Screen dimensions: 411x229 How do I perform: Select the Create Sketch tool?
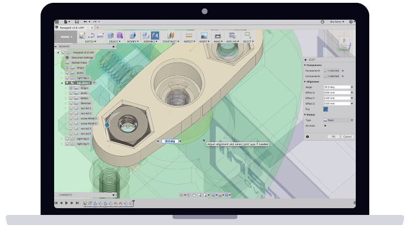tap(82, 35)
